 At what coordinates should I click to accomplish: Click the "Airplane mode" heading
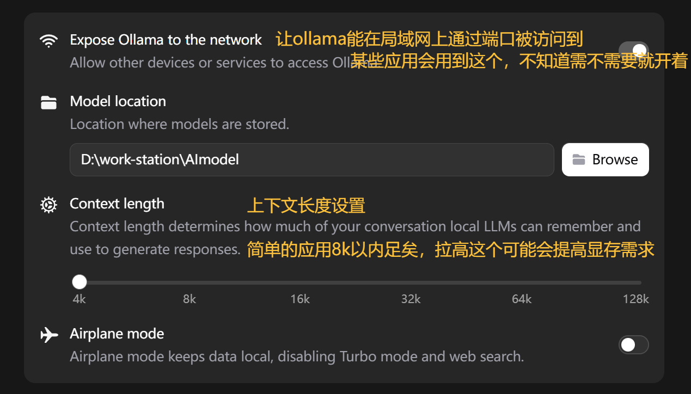(117, 334)
